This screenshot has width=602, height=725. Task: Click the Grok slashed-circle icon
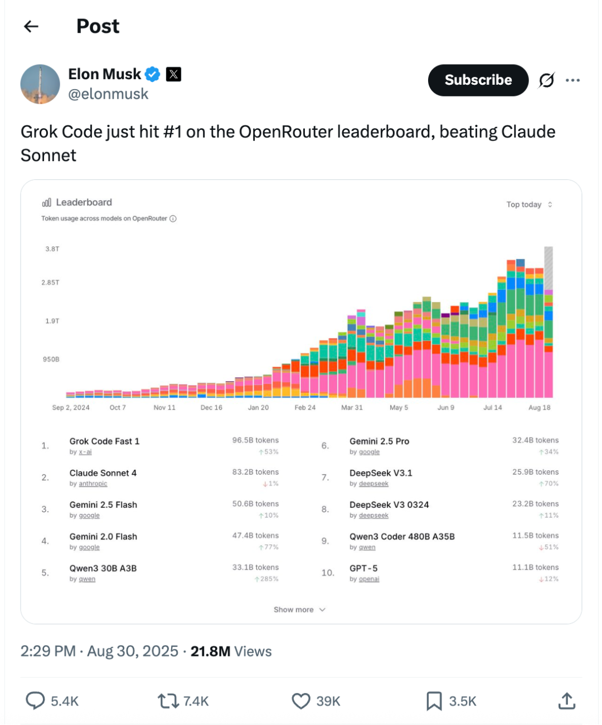[x=546, y=80]
